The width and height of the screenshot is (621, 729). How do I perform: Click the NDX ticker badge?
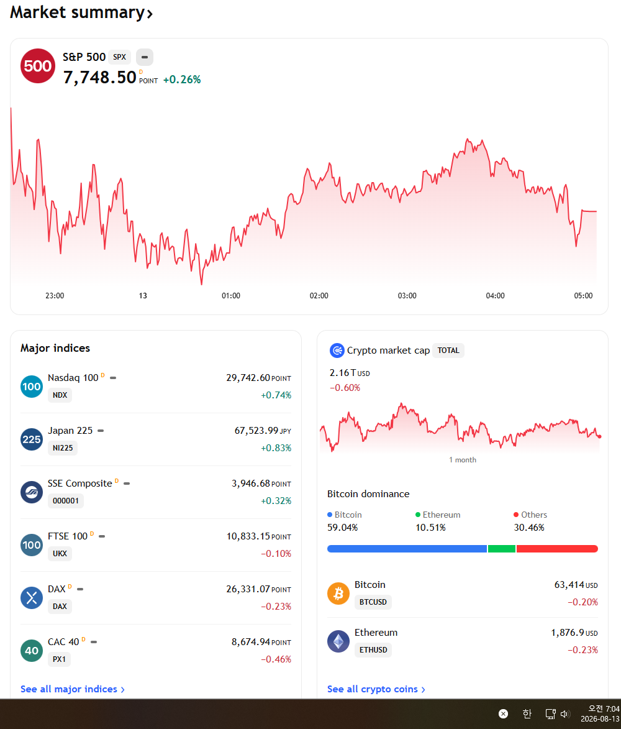coord(60,395)
